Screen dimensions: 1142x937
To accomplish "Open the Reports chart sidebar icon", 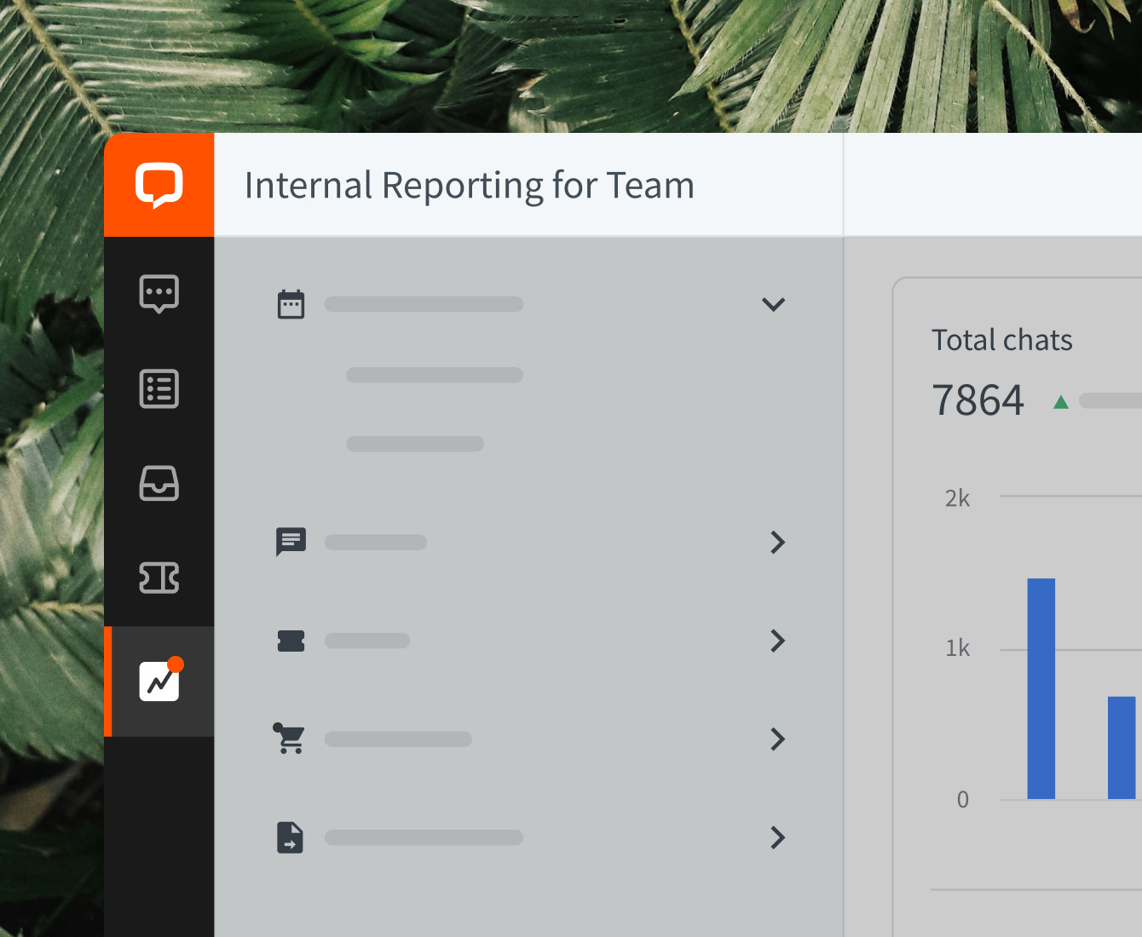I will pos(159,681).
